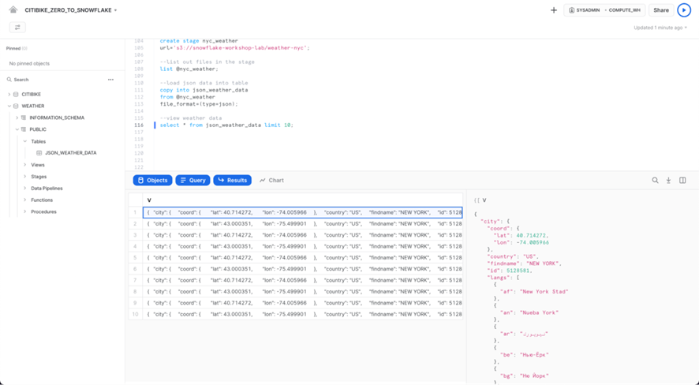Run the worksheet with the play button

683,10
